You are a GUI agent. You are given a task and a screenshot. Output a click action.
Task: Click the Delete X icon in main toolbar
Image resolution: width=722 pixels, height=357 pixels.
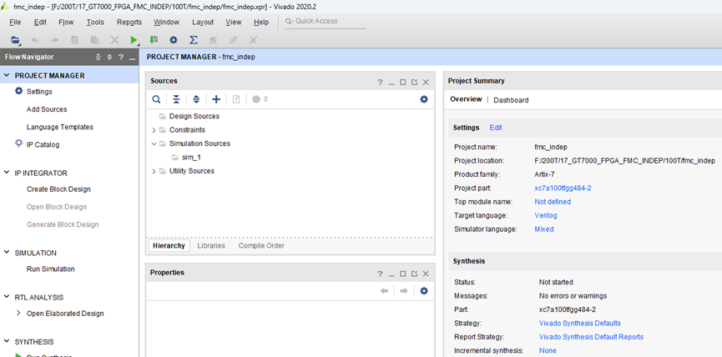click(114, 40)
